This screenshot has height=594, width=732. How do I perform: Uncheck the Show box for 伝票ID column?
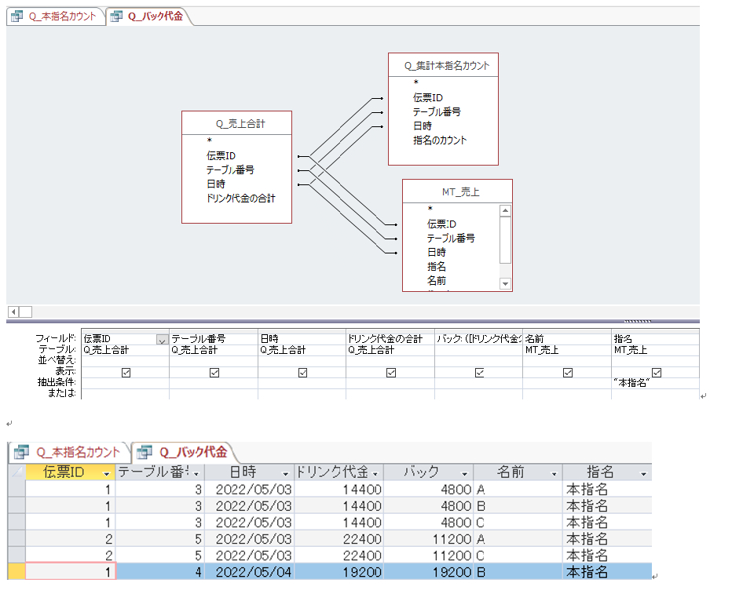point(126,373)
